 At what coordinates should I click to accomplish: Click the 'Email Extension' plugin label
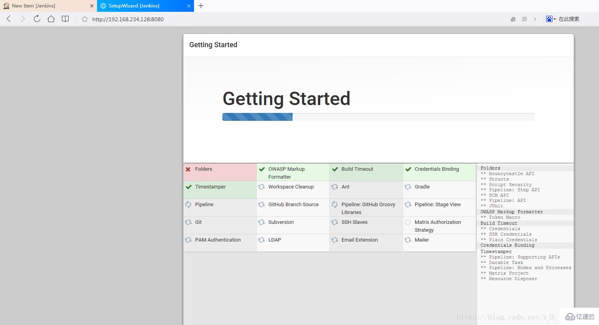[360, 240]
